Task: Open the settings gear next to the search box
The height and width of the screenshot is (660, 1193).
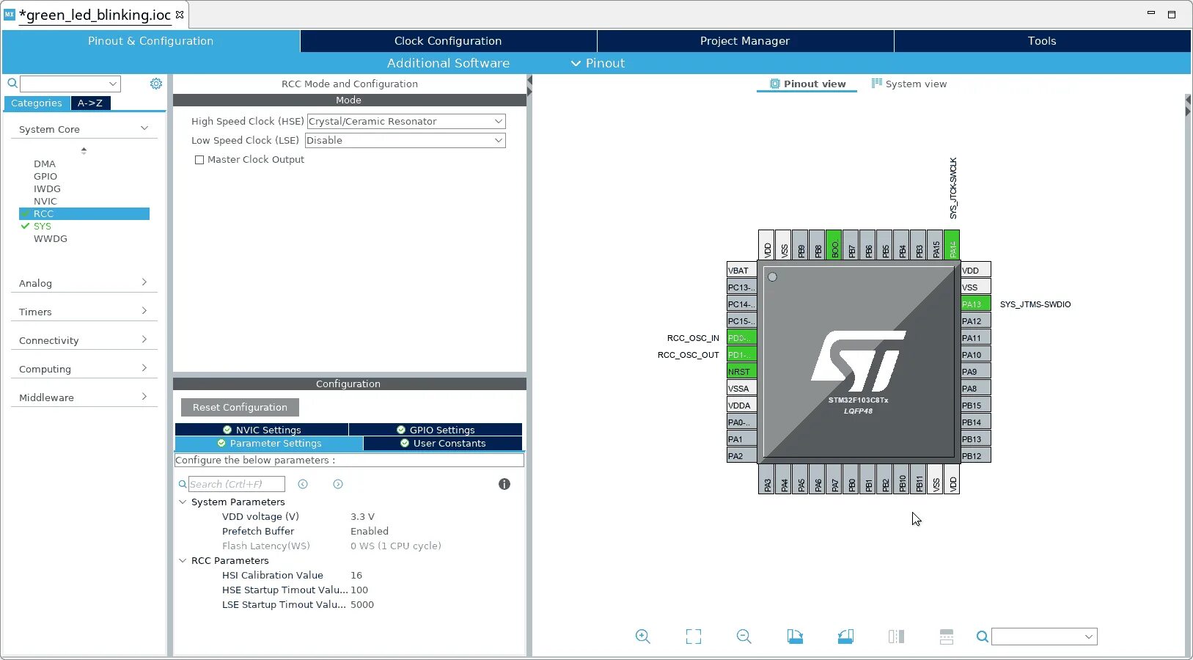Action: point(156,84)
